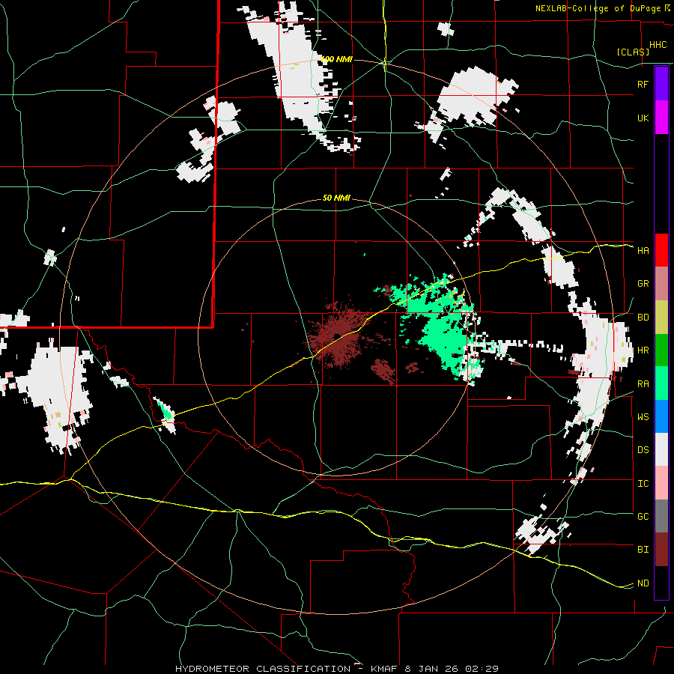Select the GC gray legend swatch
The width and height of the screenshot is (674, 674).
[x=661, y=516]
